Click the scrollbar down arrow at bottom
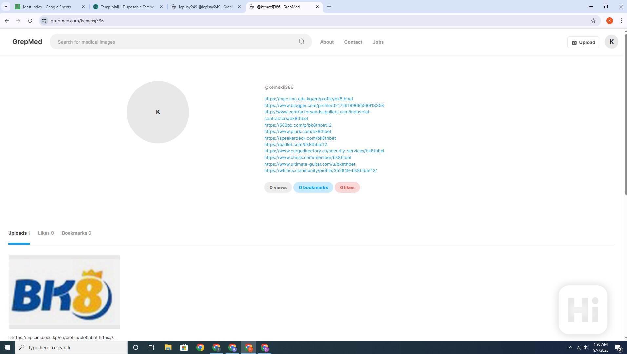This screenshot has height=354, width=627. pyautogui.click(x=625, y=338)
